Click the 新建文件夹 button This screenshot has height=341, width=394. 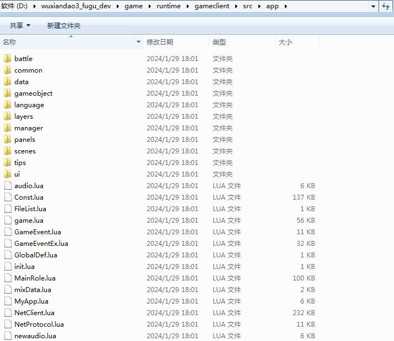pos(64,26)
